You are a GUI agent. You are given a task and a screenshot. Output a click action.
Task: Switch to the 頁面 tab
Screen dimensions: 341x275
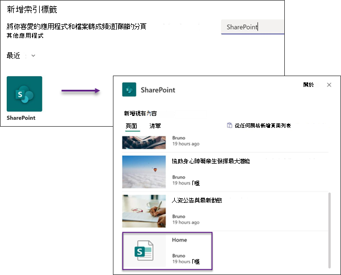pyautogui.click(x=132, y=126)
